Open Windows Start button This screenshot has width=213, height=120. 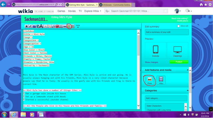click(x=4, y=115)
